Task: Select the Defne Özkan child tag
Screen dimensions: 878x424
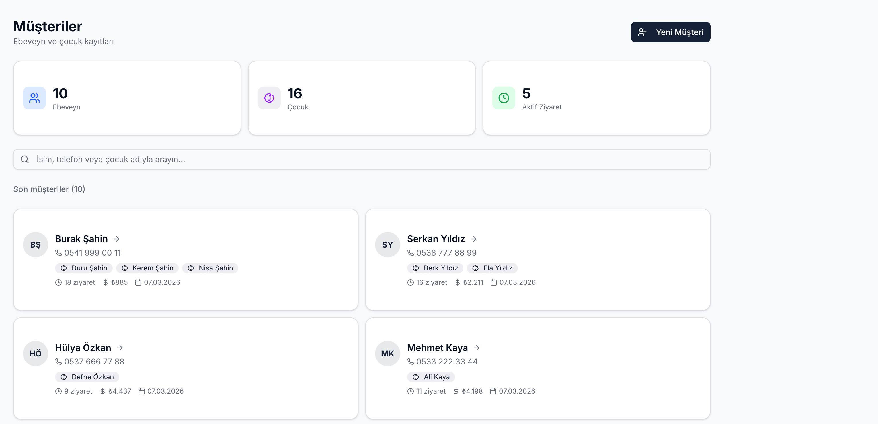Action: pyautogui.click(x=87, y=377)
